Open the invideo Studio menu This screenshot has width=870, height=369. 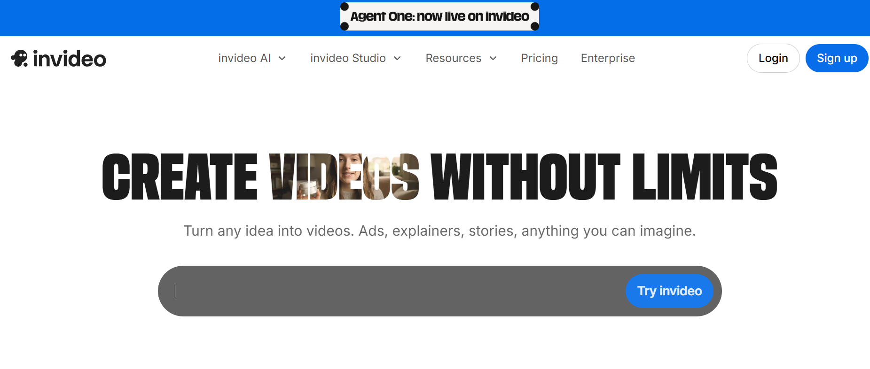[x=356, y=58]
